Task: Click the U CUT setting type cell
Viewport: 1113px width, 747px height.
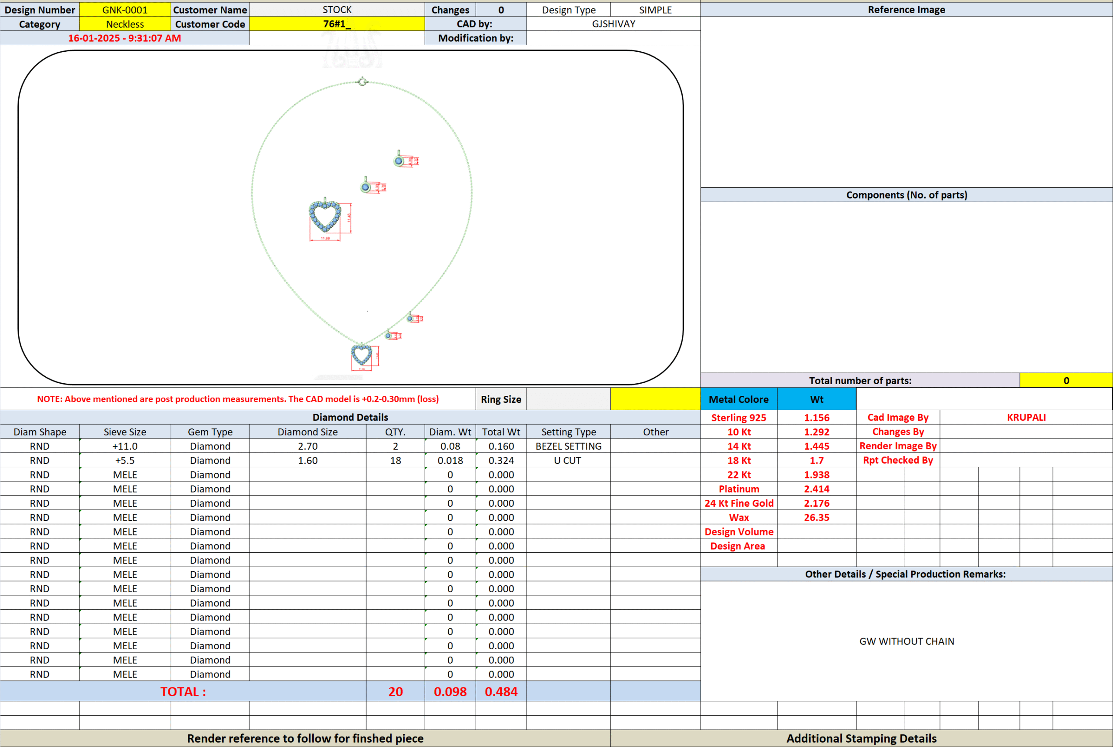Action: click(x=568, y=460)
